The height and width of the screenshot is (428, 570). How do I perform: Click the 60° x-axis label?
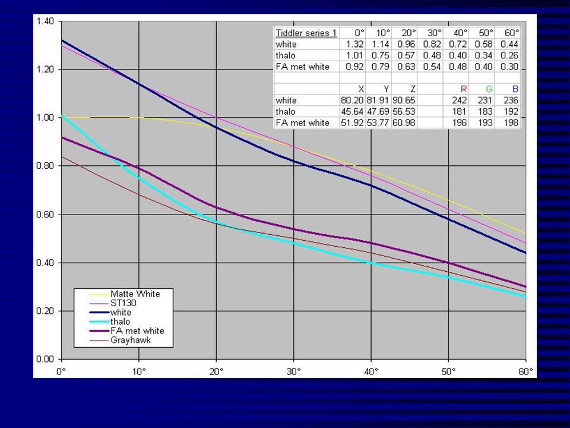[525, 371]
